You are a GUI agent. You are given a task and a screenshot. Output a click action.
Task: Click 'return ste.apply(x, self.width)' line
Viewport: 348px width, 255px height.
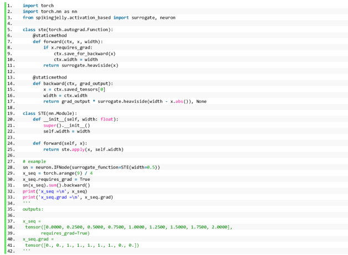tap(84, 149)
